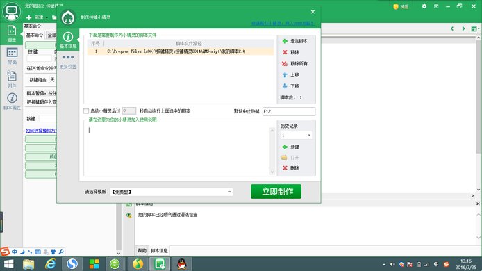
Task: Click the blue 如何选择模拟方式 link in the main window
Action: tap(41, 131)
